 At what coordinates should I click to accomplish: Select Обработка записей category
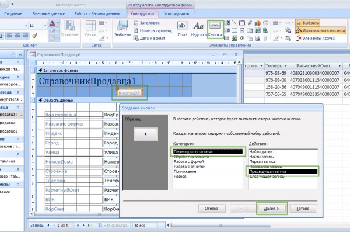[x=191, y=157]
